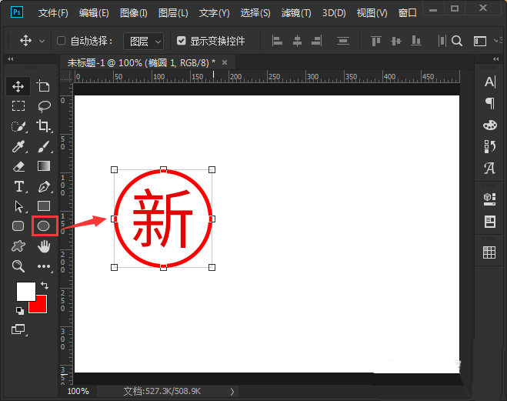Select the Path Selection tool

(19, 206)
